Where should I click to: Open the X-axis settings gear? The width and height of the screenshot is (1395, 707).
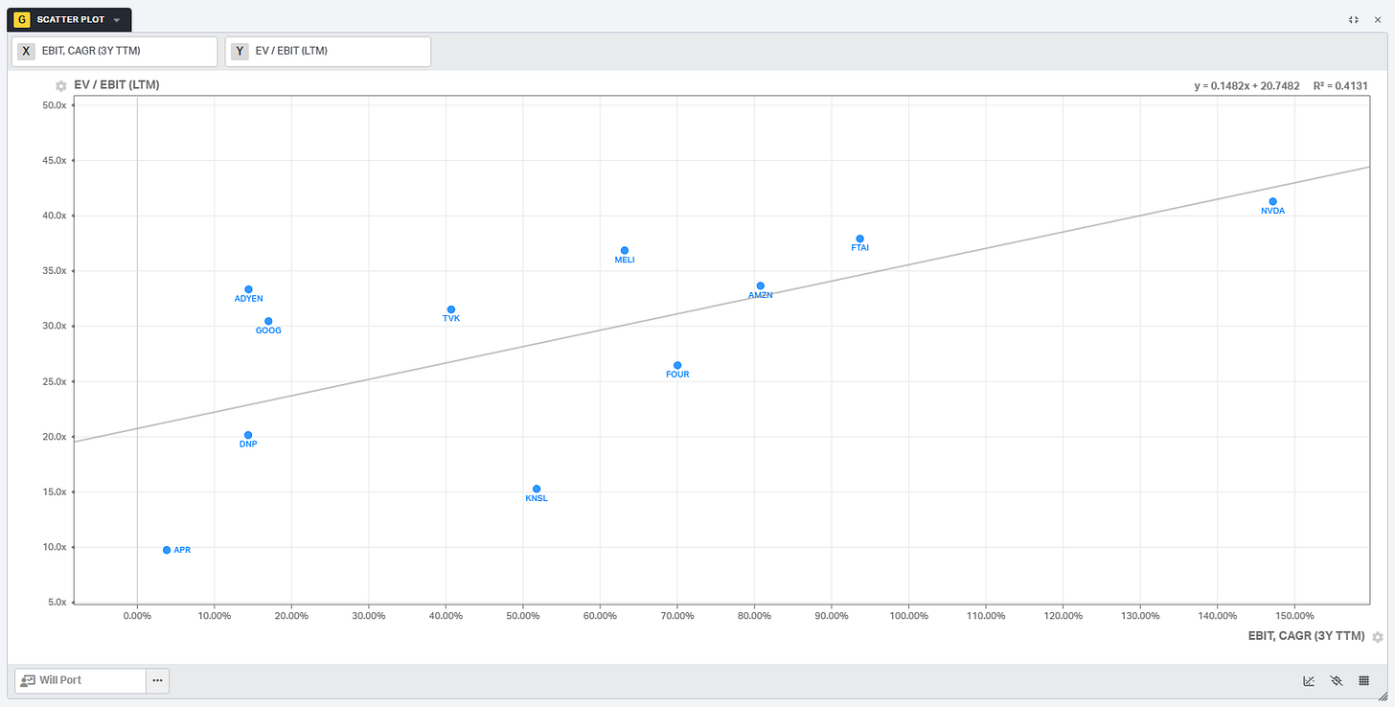[x=1377, y=637]
